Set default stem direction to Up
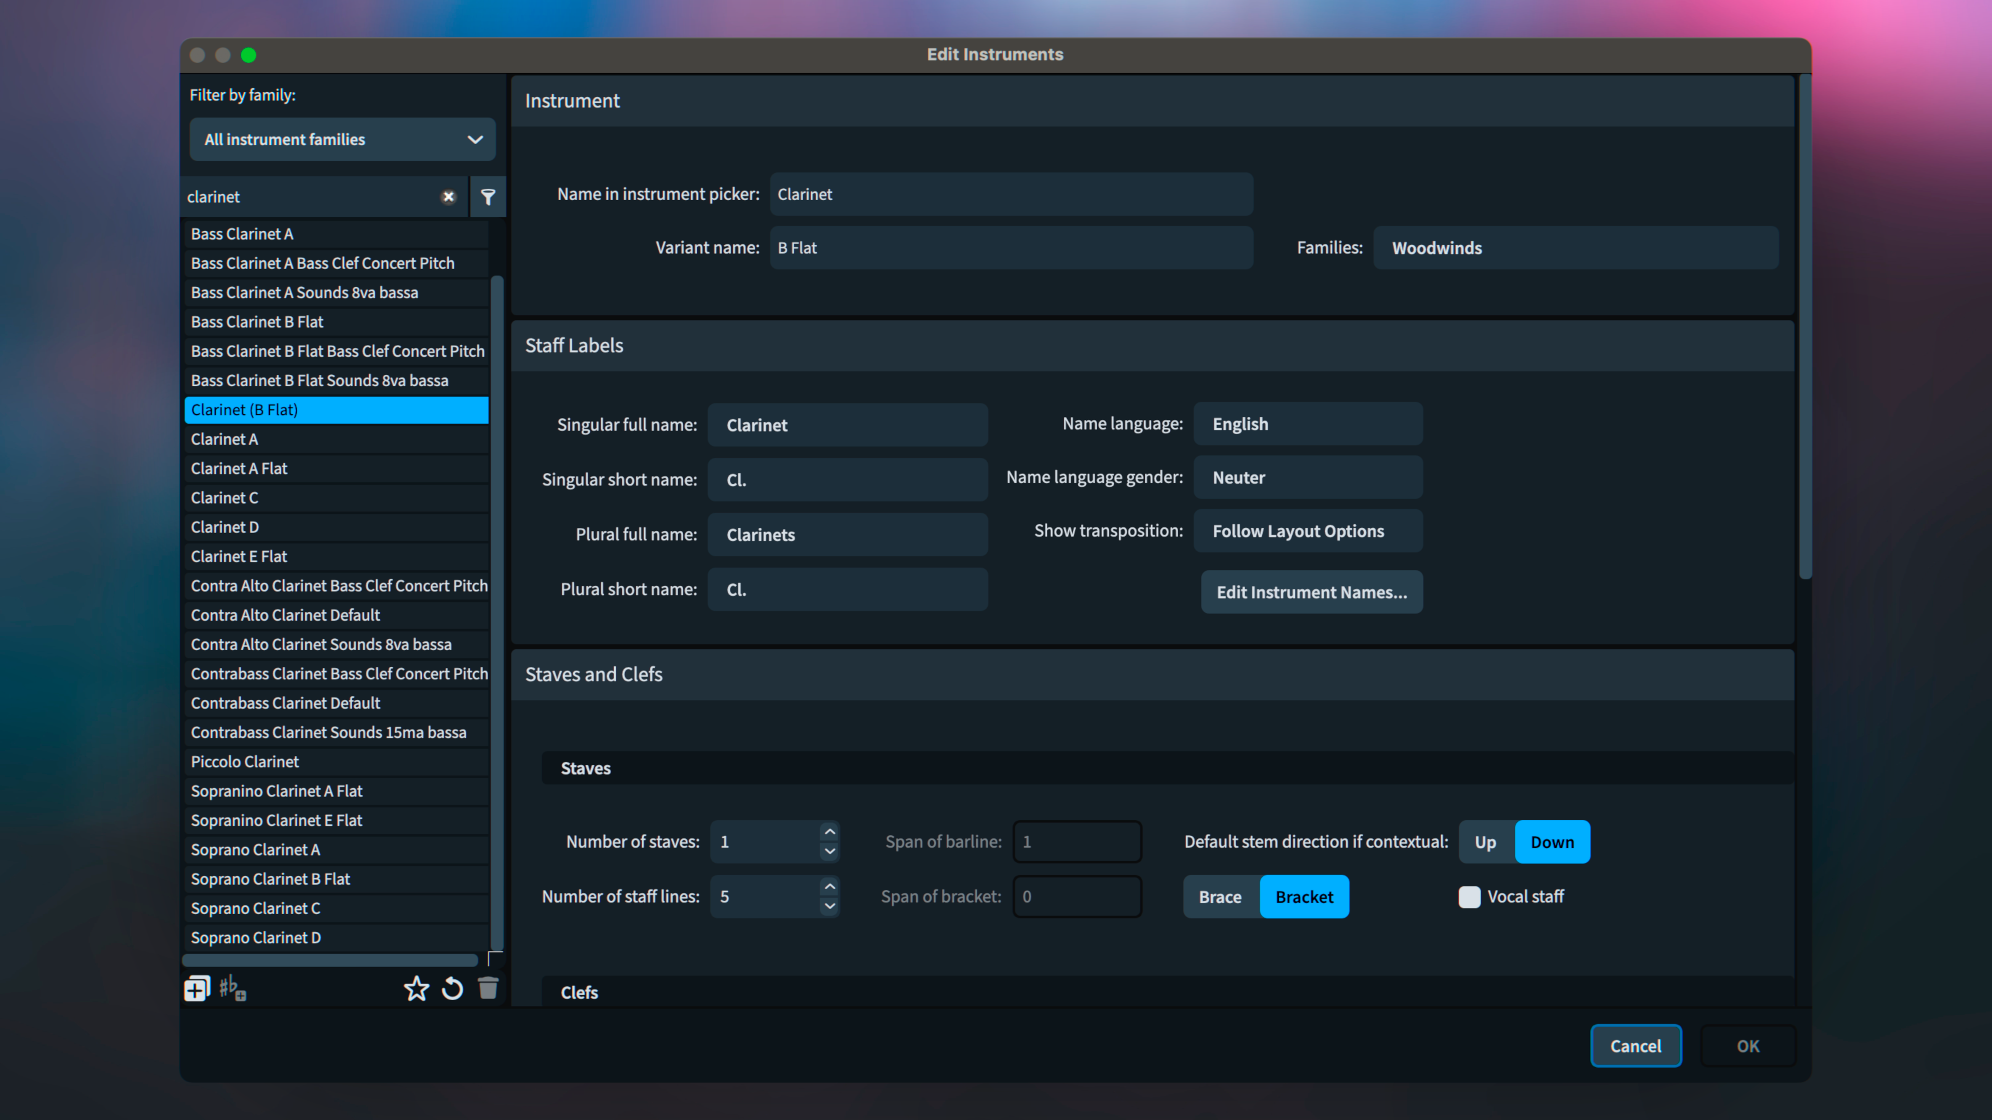Screen dimensions: 1992x1120 tap(1486, 842)
